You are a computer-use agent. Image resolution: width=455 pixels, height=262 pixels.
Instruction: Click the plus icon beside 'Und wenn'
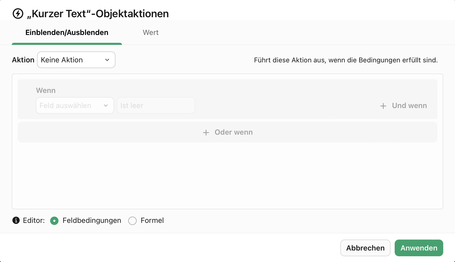click(x=383, y=106)
